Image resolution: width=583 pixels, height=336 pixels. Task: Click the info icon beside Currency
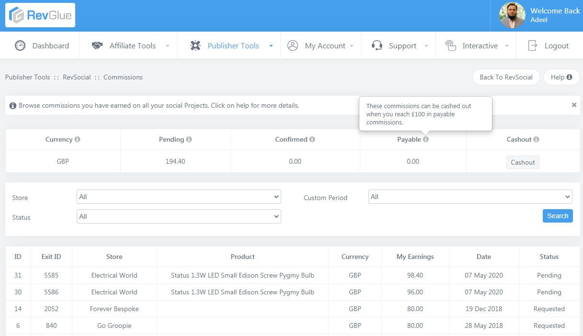pyautogui.click(x=78, y=140)
